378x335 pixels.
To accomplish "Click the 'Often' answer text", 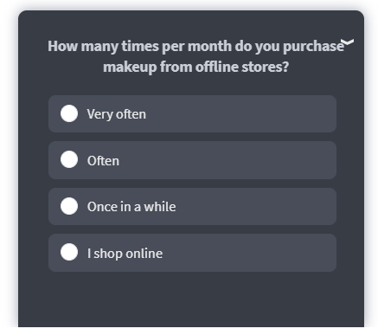I will pyautogui.click(x=103, y=161).
